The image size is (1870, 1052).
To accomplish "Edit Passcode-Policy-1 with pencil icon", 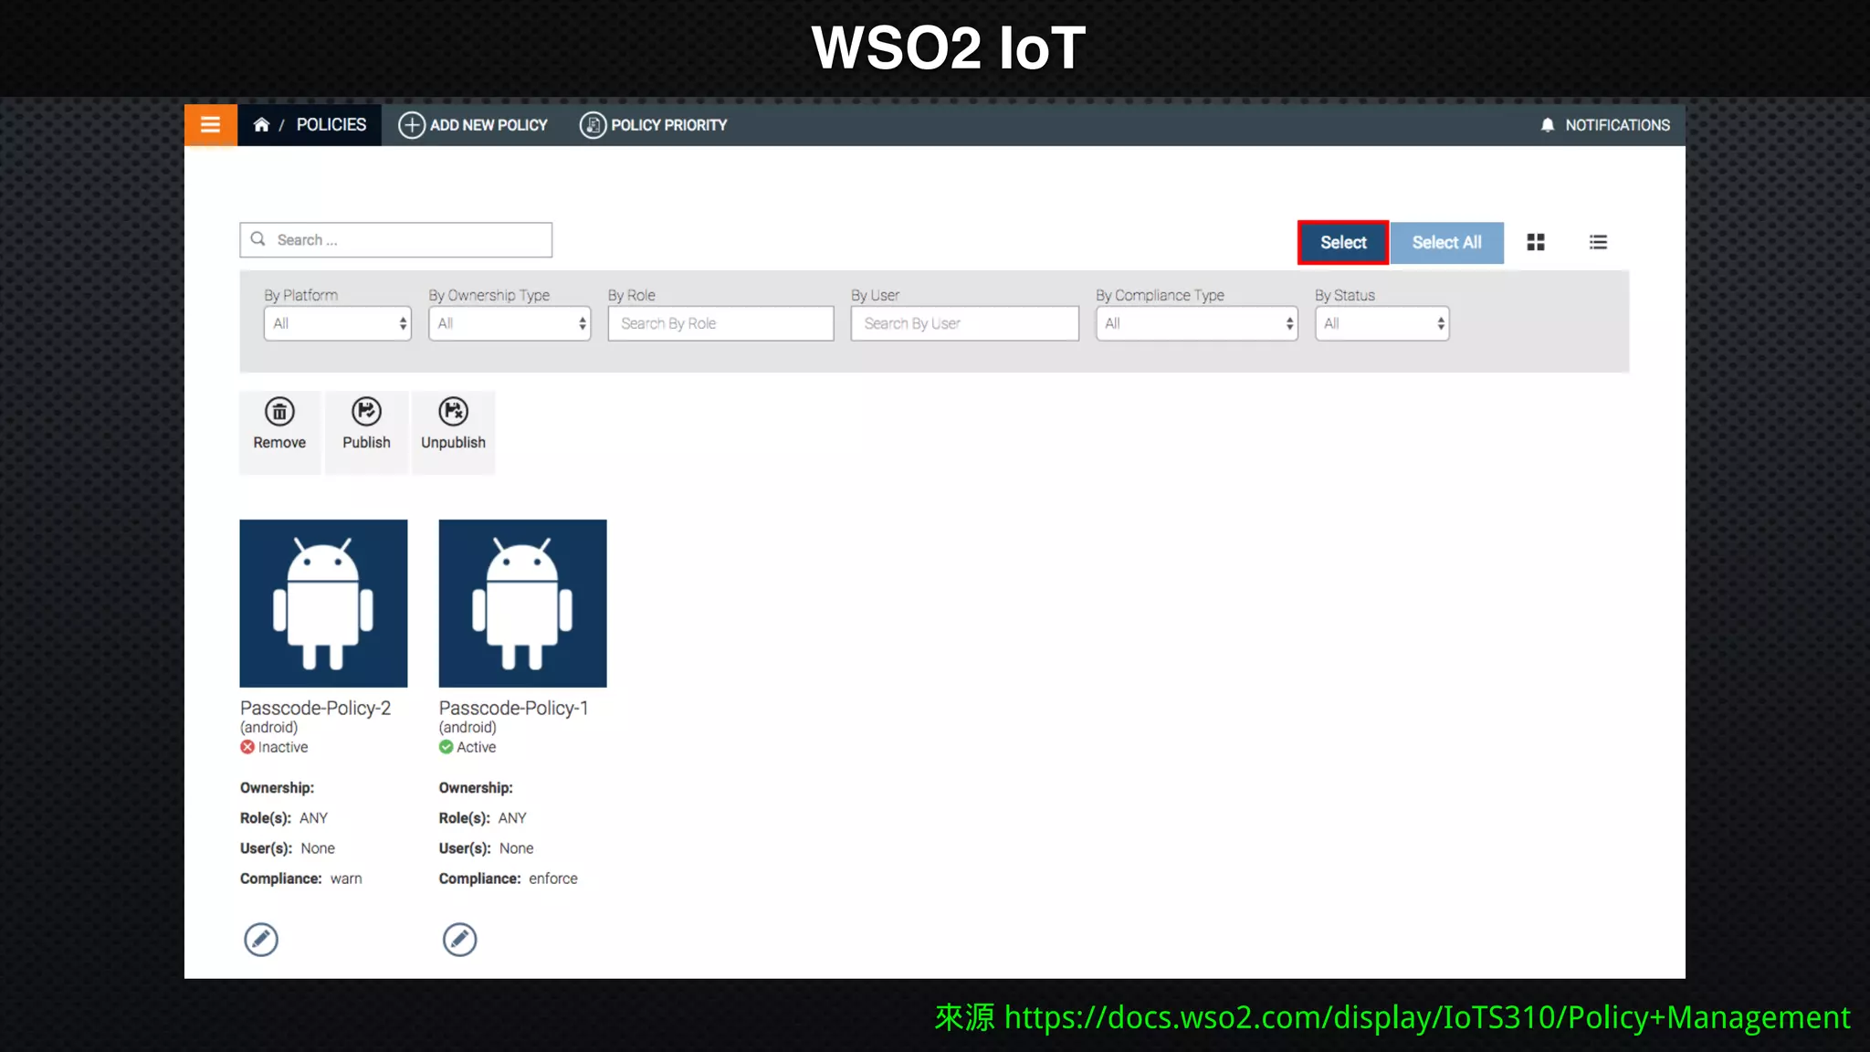I will coord(459,940).
